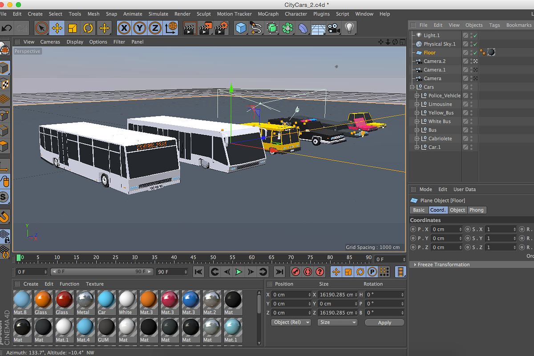The width and height of the screenshot is (534, 356).
Task: Toggle Autokeying button
Action: [x=307, y=272]
